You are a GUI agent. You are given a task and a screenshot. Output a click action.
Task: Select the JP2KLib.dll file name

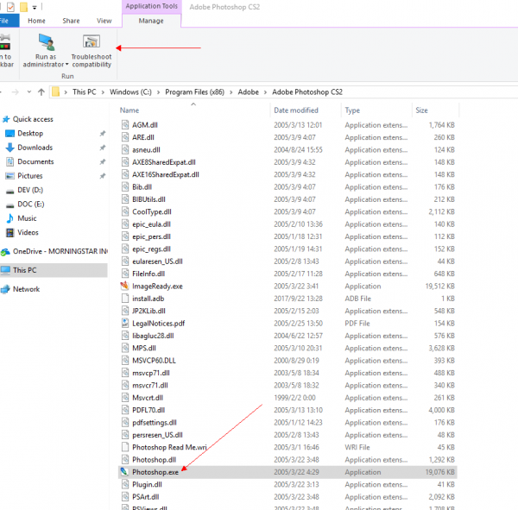pos(149,312)
